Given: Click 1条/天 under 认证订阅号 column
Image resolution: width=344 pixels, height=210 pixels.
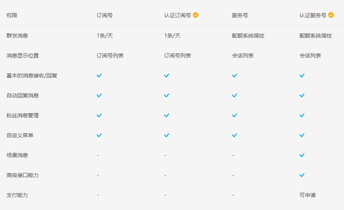Looking at the screenshot, I should click(x=172, y=36).
